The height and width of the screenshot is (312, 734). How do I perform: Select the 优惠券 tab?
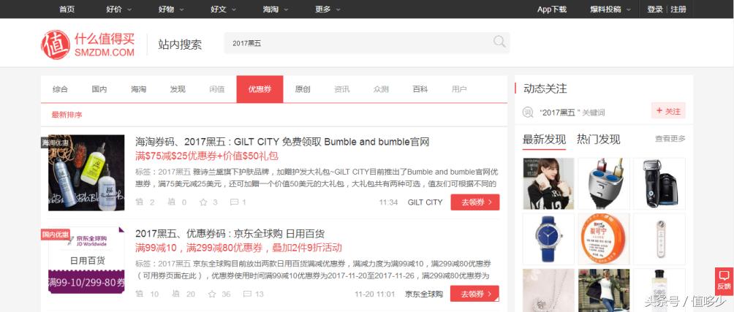pyautogui.click(x=260, y=89)
